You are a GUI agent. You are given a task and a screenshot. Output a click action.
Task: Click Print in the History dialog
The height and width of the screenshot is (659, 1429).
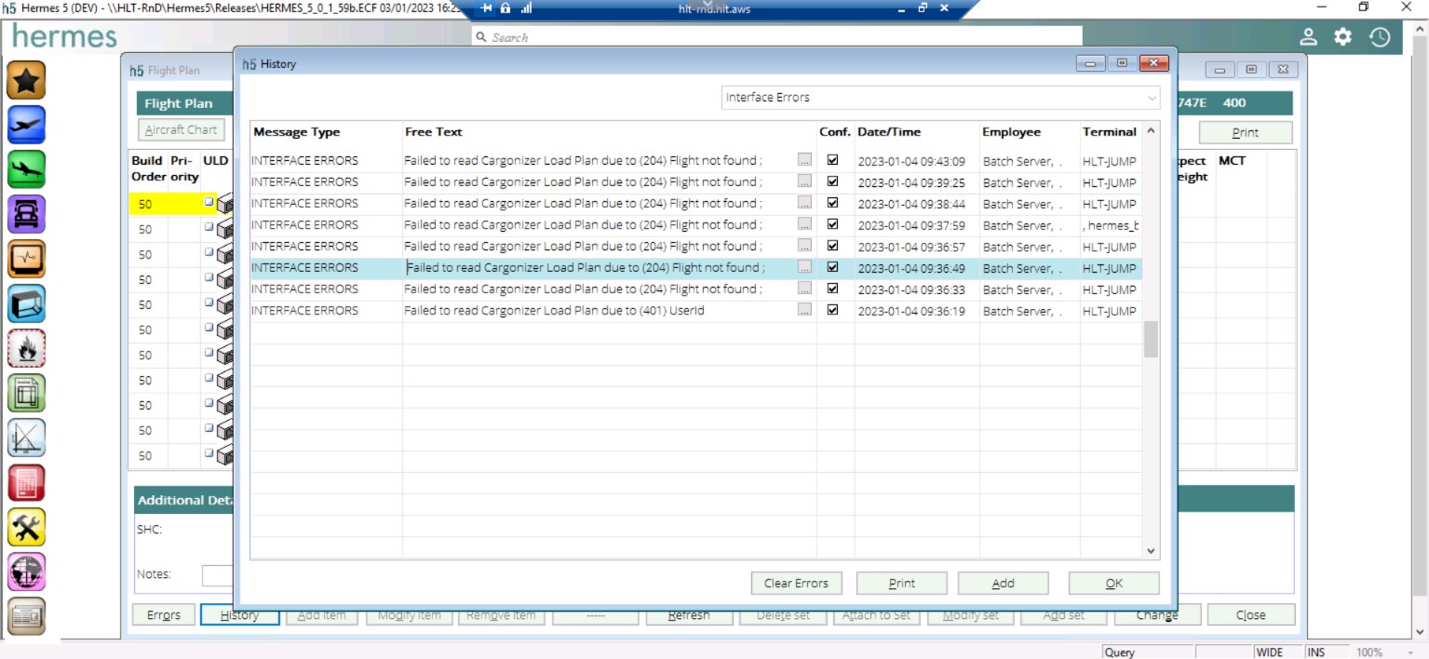[900, 583]
